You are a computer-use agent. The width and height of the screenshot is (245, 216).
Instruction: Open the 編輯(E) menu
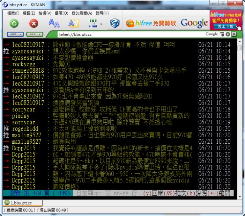click(x=29, y=13)
